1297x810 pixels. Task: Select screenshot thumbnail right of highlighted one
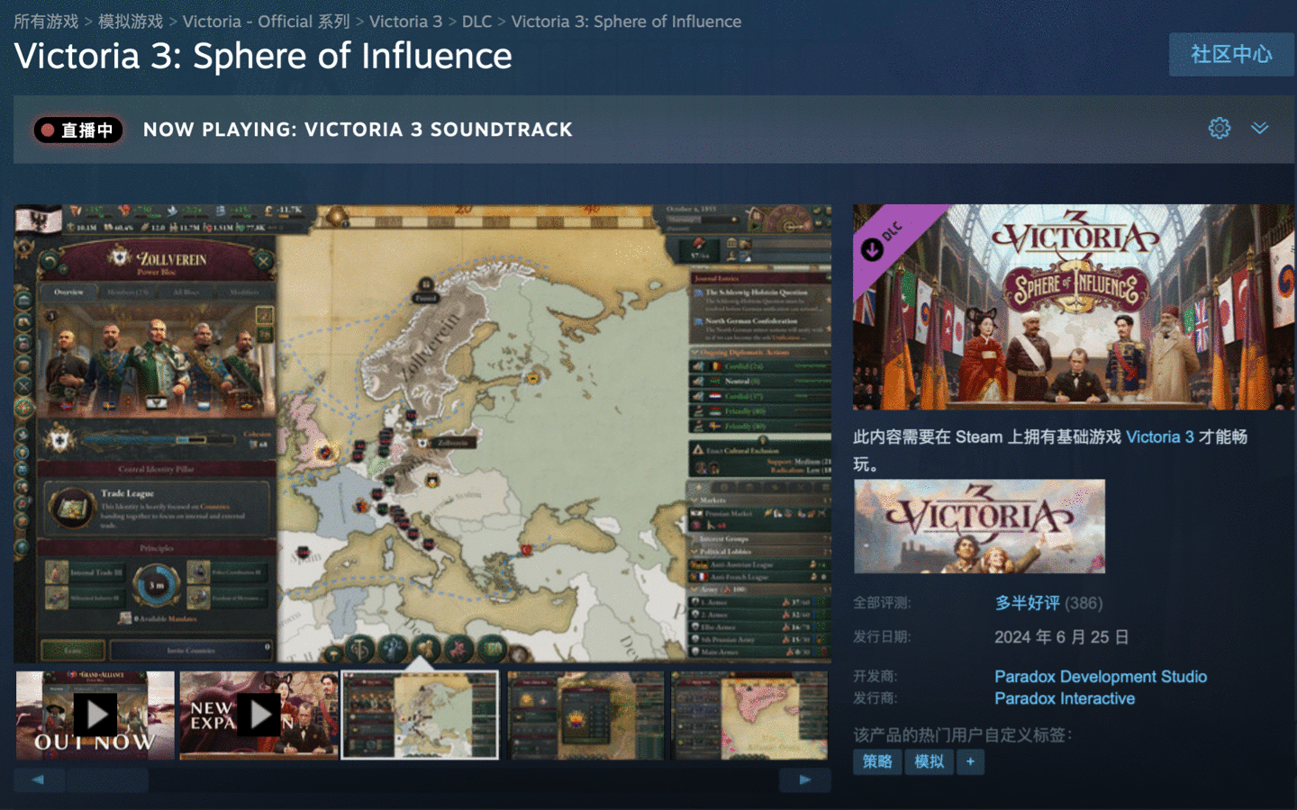(585, 715)
